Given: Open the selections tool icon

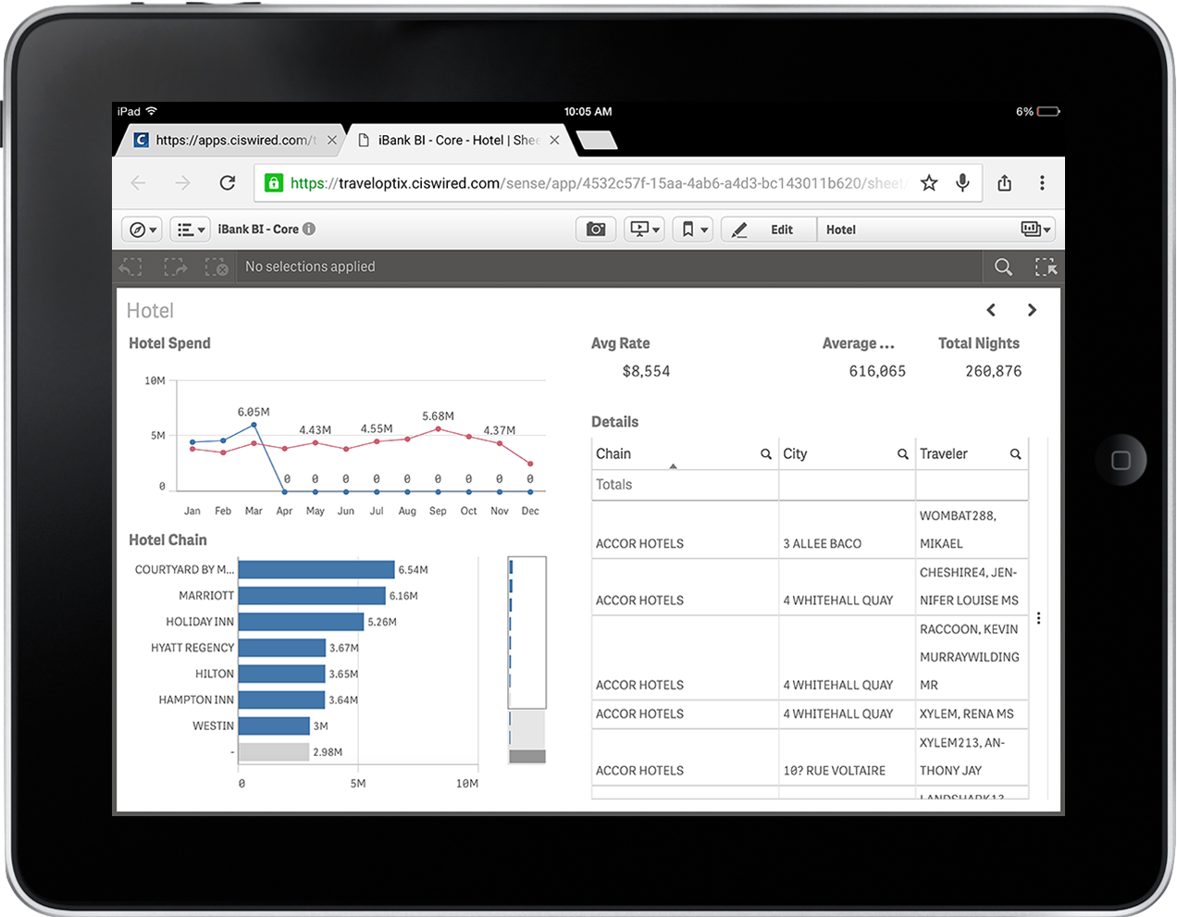Looking at the screenshot, I should coord(1046,267).
